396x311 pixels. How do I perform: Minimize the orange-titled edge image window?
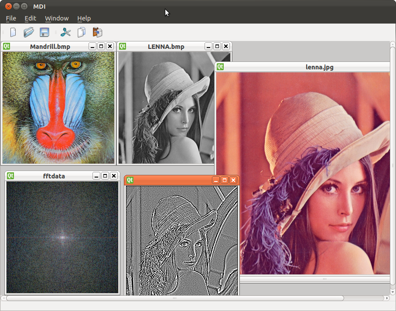pyautogui.click(x=216, y=180)
